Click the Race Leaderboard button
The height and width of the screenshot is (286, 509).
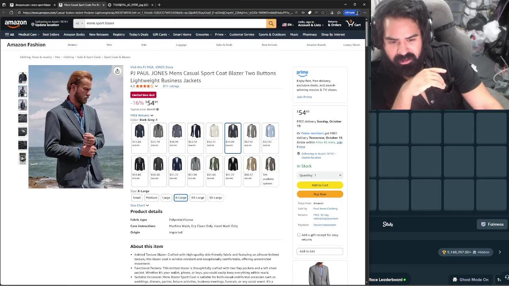(387, 280)
